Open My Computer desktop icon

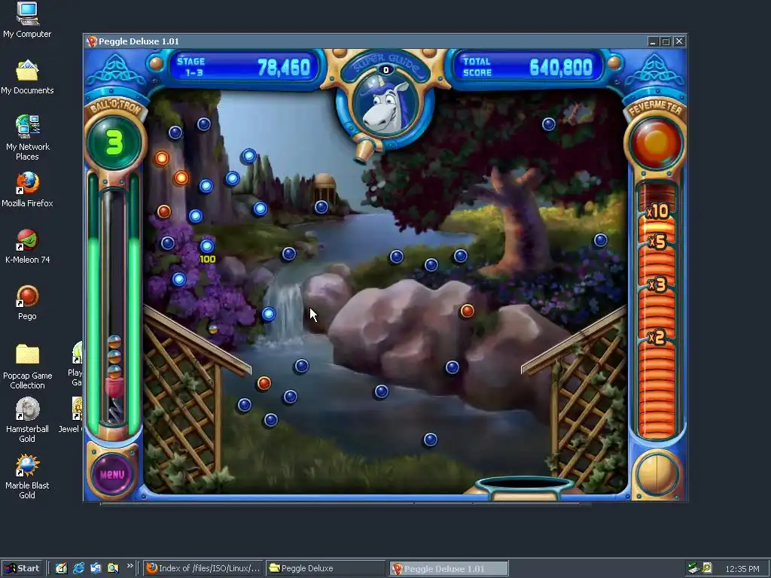[27, 20]
